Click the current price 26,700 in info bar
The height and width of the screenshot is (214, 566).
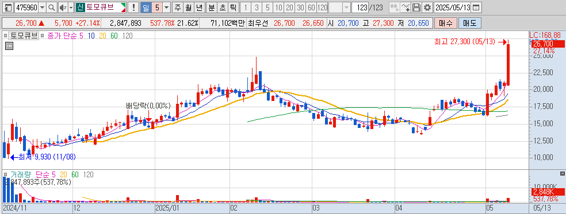coord(26,24)
